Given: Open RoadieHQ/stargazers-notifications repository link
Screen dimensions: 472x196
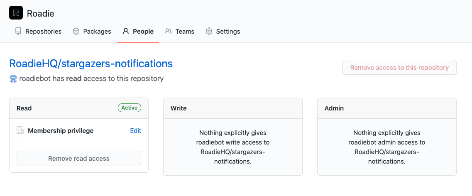Looking at the screenshot, I should [91, 64].
